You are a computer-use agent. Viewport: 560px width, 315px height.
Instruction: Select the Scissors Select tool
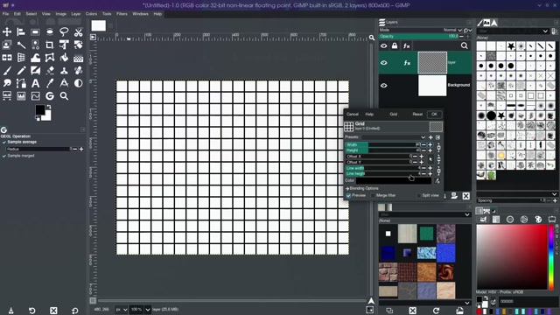tap(78, 32)
